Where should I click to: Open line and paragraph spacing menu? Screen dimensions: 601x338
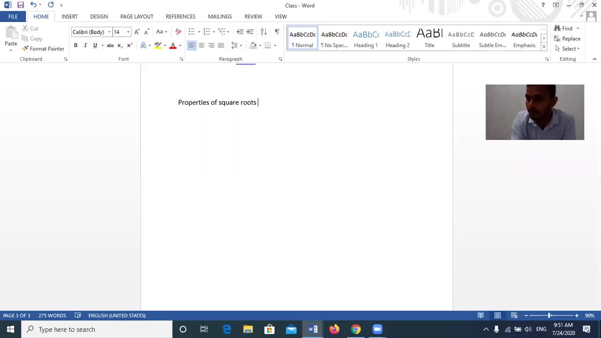(x=237, y=46)
